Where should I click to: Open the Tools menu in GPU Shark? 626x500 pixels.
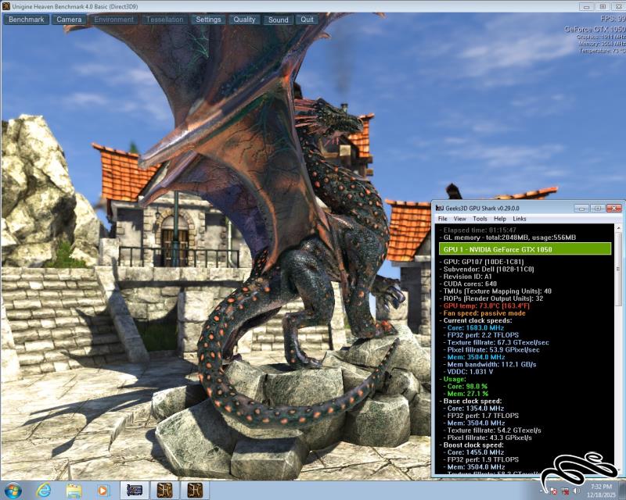click(x=480, y=219)
